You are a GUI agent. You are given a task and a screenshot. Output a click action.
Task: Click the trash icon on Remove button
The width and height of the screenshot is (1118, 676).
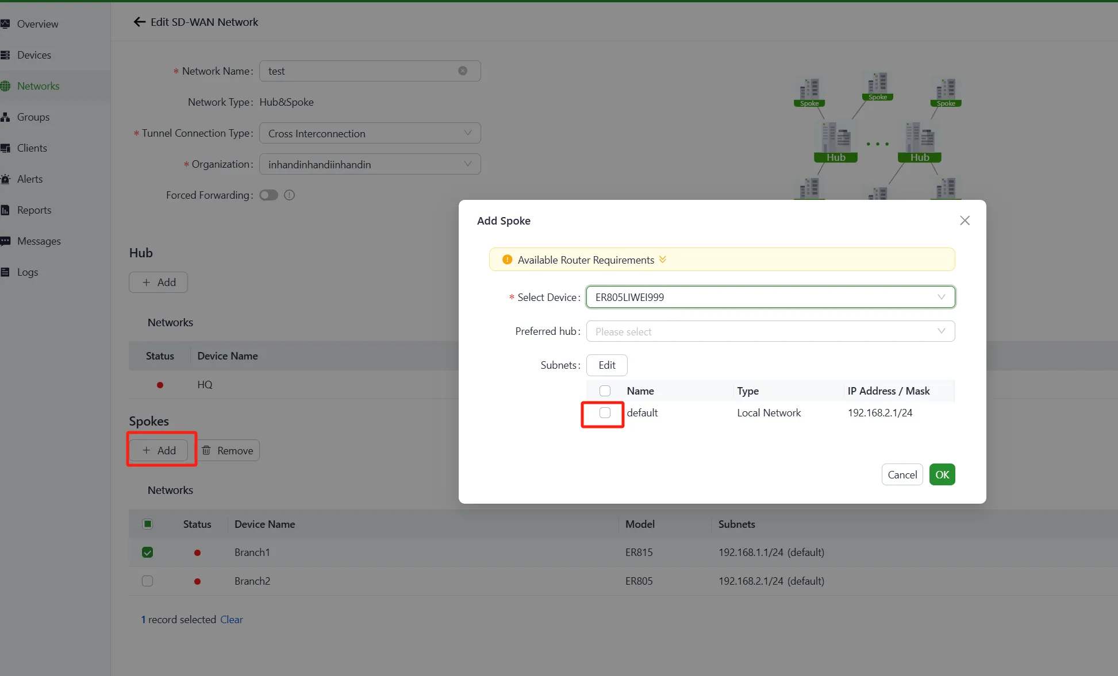pyautogui.click(x=206, y=450)
